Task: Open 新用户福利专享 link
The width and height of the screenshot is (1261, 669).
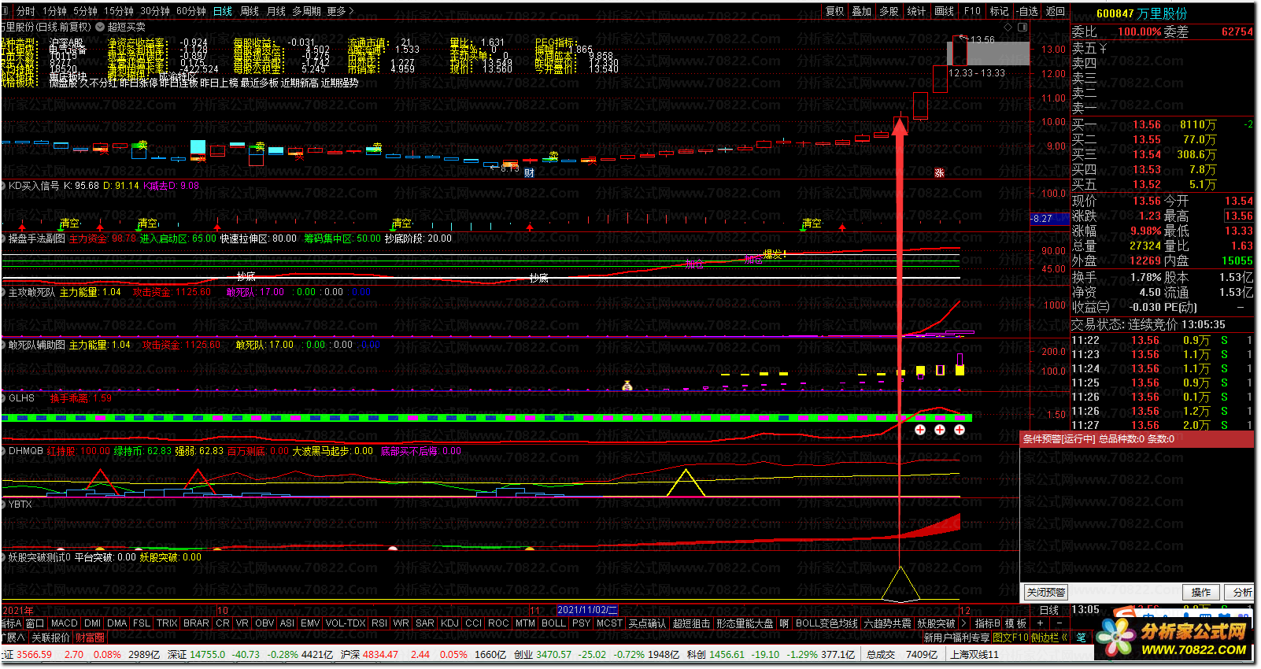Action: coord(956,637)
